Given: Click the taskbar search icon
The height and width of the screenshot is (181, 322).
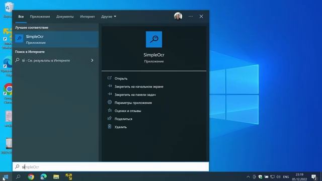Looking at the screenshot, I should [18, 176].
